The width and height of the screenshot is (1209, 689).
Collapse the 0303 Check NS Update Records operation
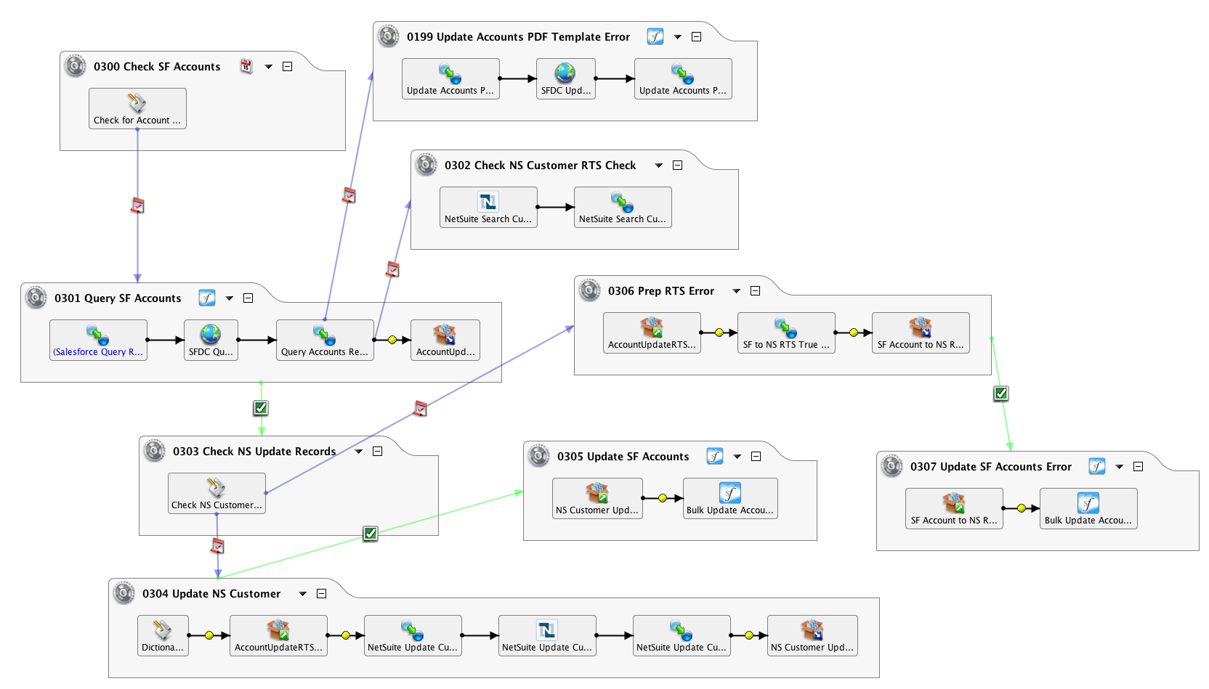coord(378,452)
